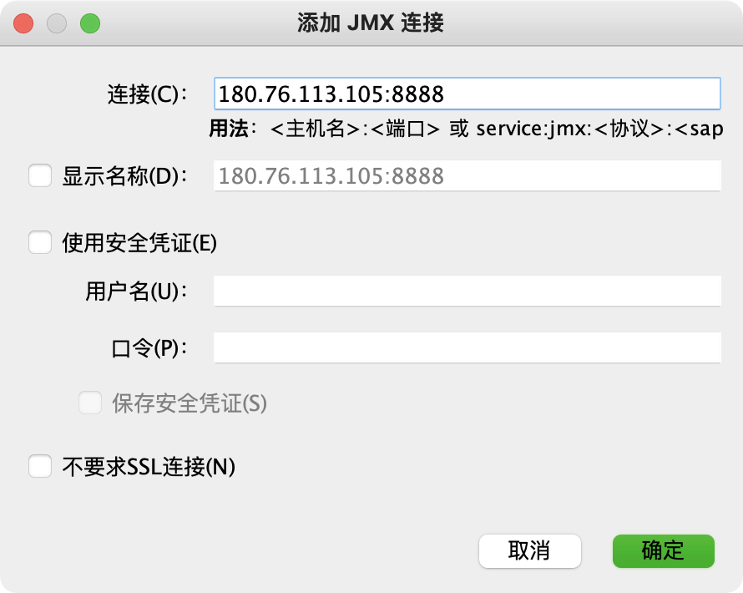
Task: Focus the 口令(P) password field
Action: [468, 348]
